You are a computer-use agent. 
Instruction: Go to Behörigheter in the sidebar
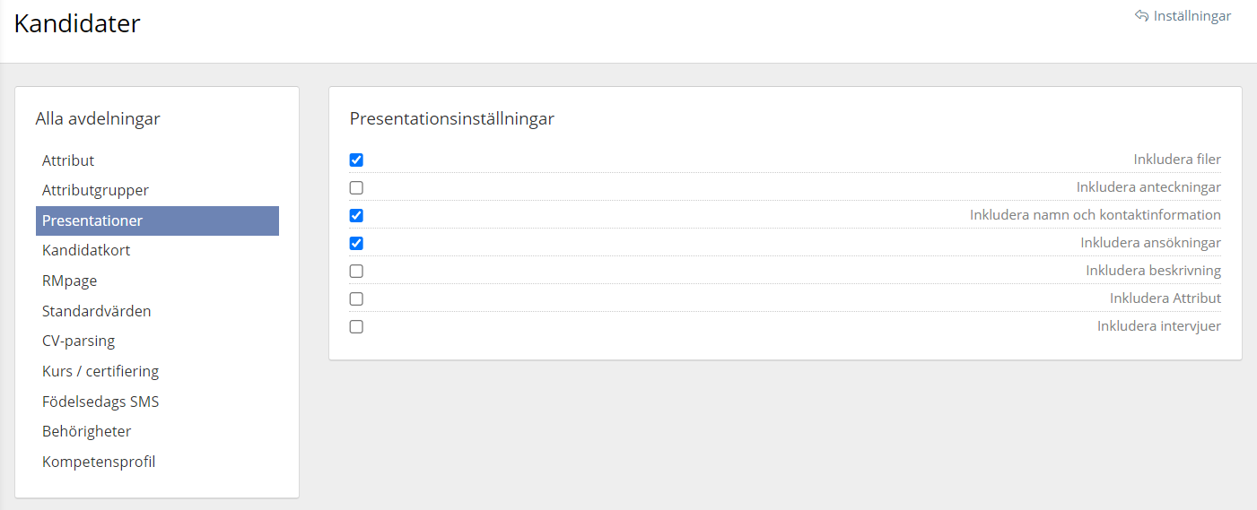click(86, 432)
